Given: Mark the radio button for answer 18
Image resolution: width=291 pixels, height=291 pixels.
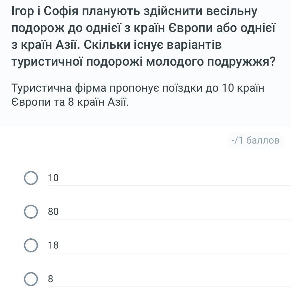Looking at the screenshot, I should tap(31, 245).
